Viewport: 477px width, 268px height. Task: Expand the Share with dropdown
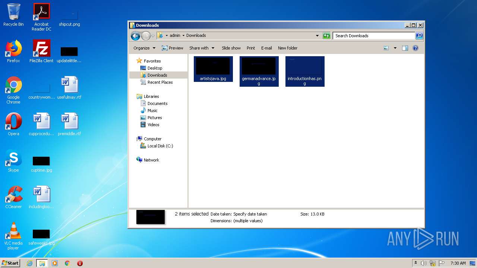pos(202,48)
